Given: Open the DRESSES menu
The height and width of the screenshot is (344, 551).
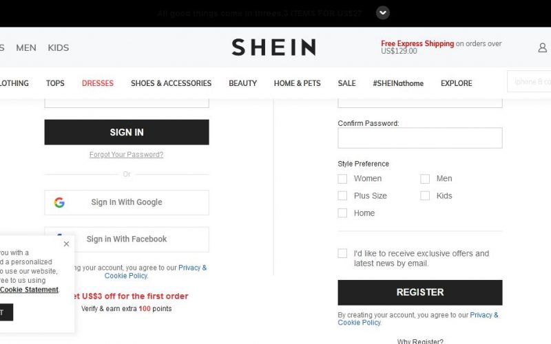Looking at the screenshot, I should 98,83.
